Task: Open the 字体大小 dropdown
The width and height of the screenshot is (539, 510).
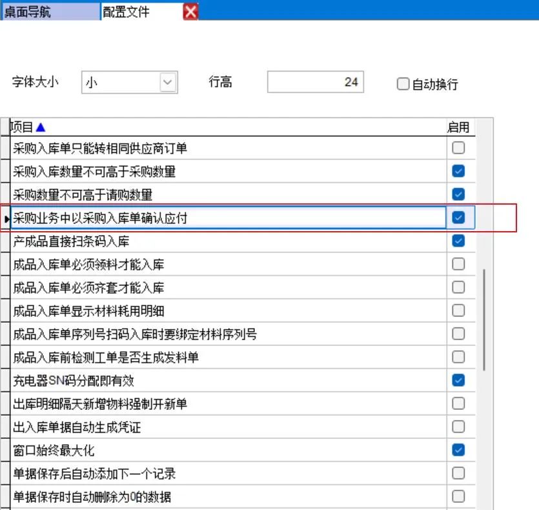Action: tap(168, 83)
